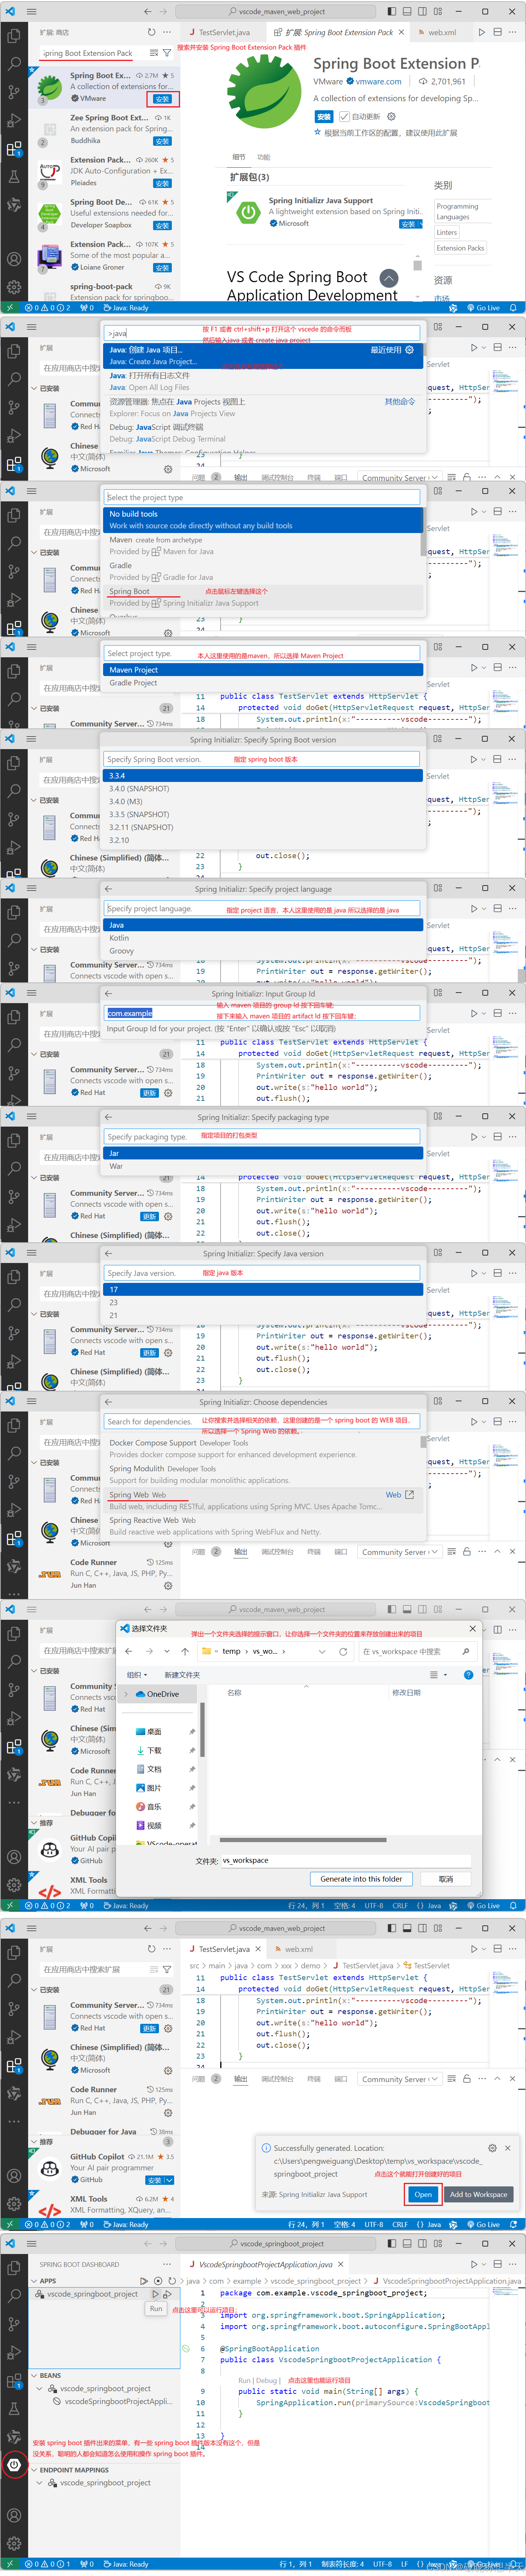
Task: Open 组织 dropdown in folder dialog
Action: point(137,1674)
